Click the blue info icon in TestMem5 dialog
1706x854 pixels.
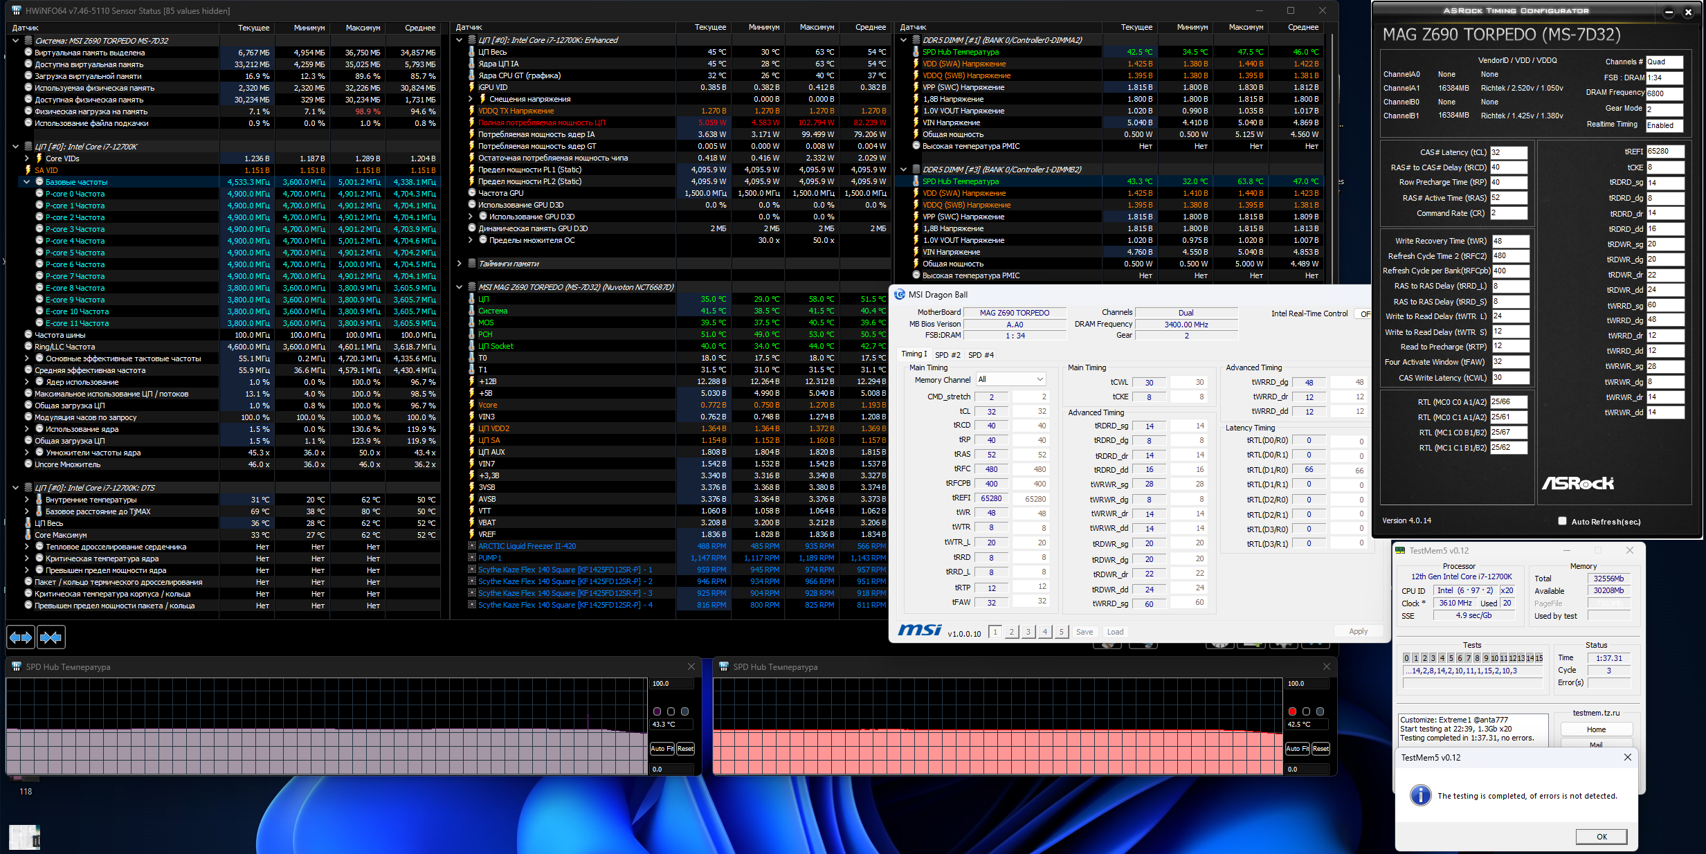[1420, 795]
